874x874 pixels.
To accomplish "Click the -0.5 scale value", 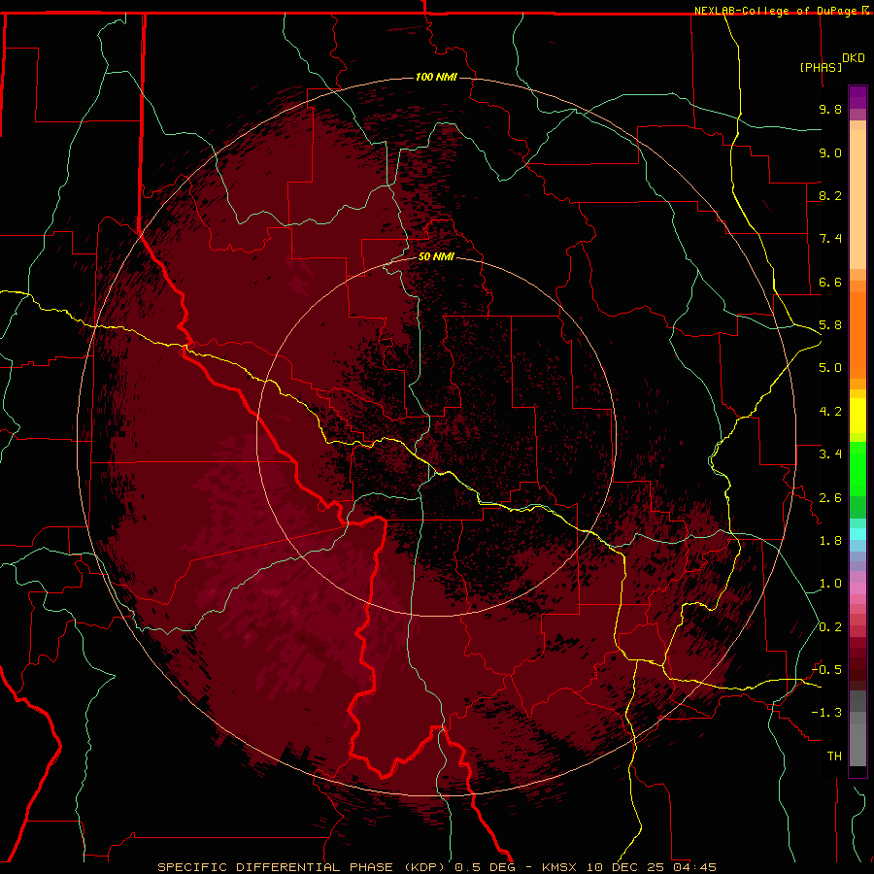I will tap(826, 670).
